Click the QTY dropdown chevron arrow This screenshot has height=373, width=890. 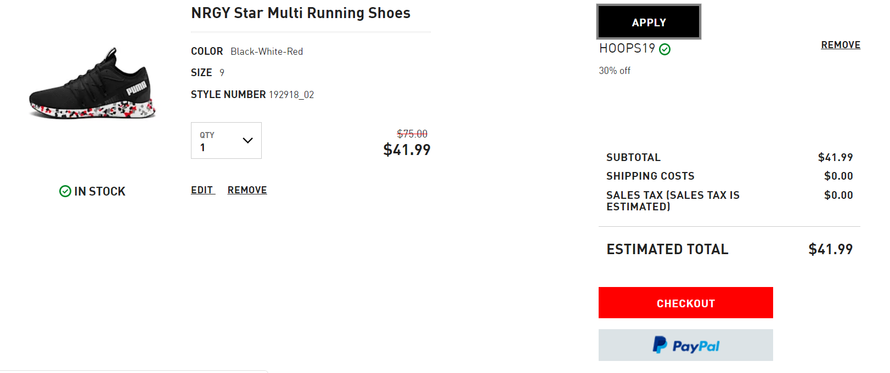(x=247, y=140)
